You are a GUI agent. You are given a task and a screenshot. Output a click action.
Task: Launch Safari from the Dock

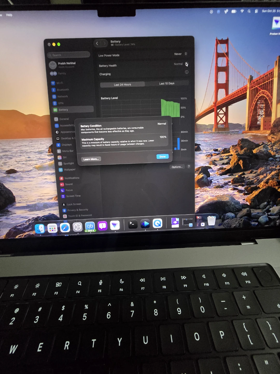click(65, 228)
